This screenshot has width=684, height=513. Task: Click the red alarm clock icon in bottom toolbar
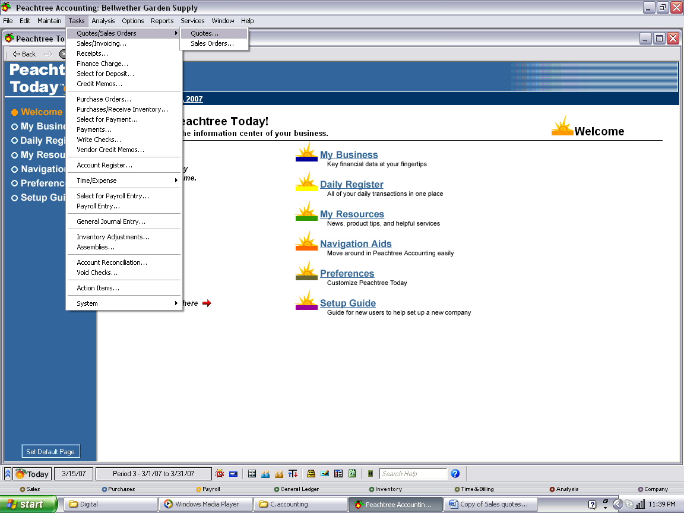point(220,474)
